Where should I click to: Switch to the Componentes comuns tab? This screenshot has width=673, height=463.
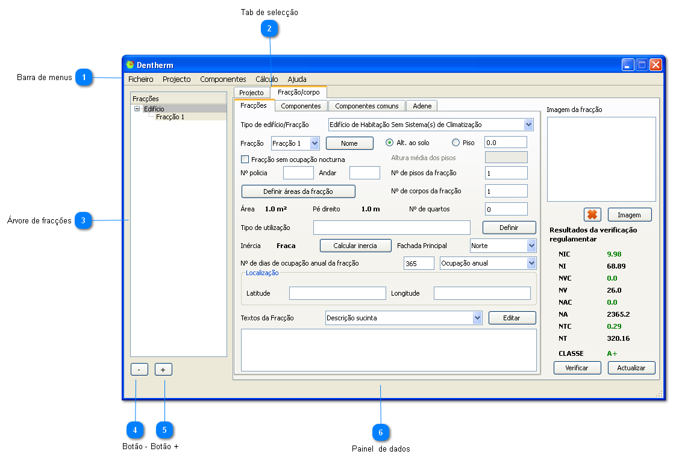(366, 106)
